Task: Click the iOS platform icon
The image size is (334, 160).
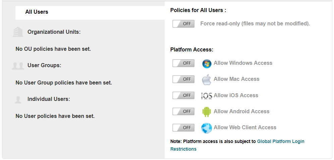Action: (207, 96)
